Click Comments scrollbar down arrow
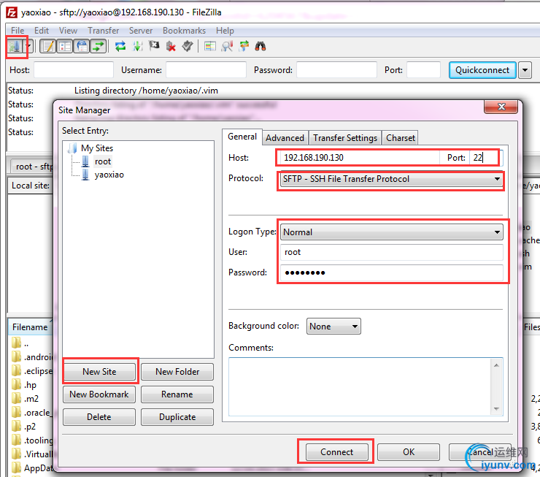 pyautogui.click(x=497, y=409)
